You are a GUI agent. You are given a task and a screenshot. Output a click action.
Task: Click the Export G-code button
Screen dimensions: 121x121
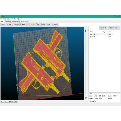tap(114, 28)
